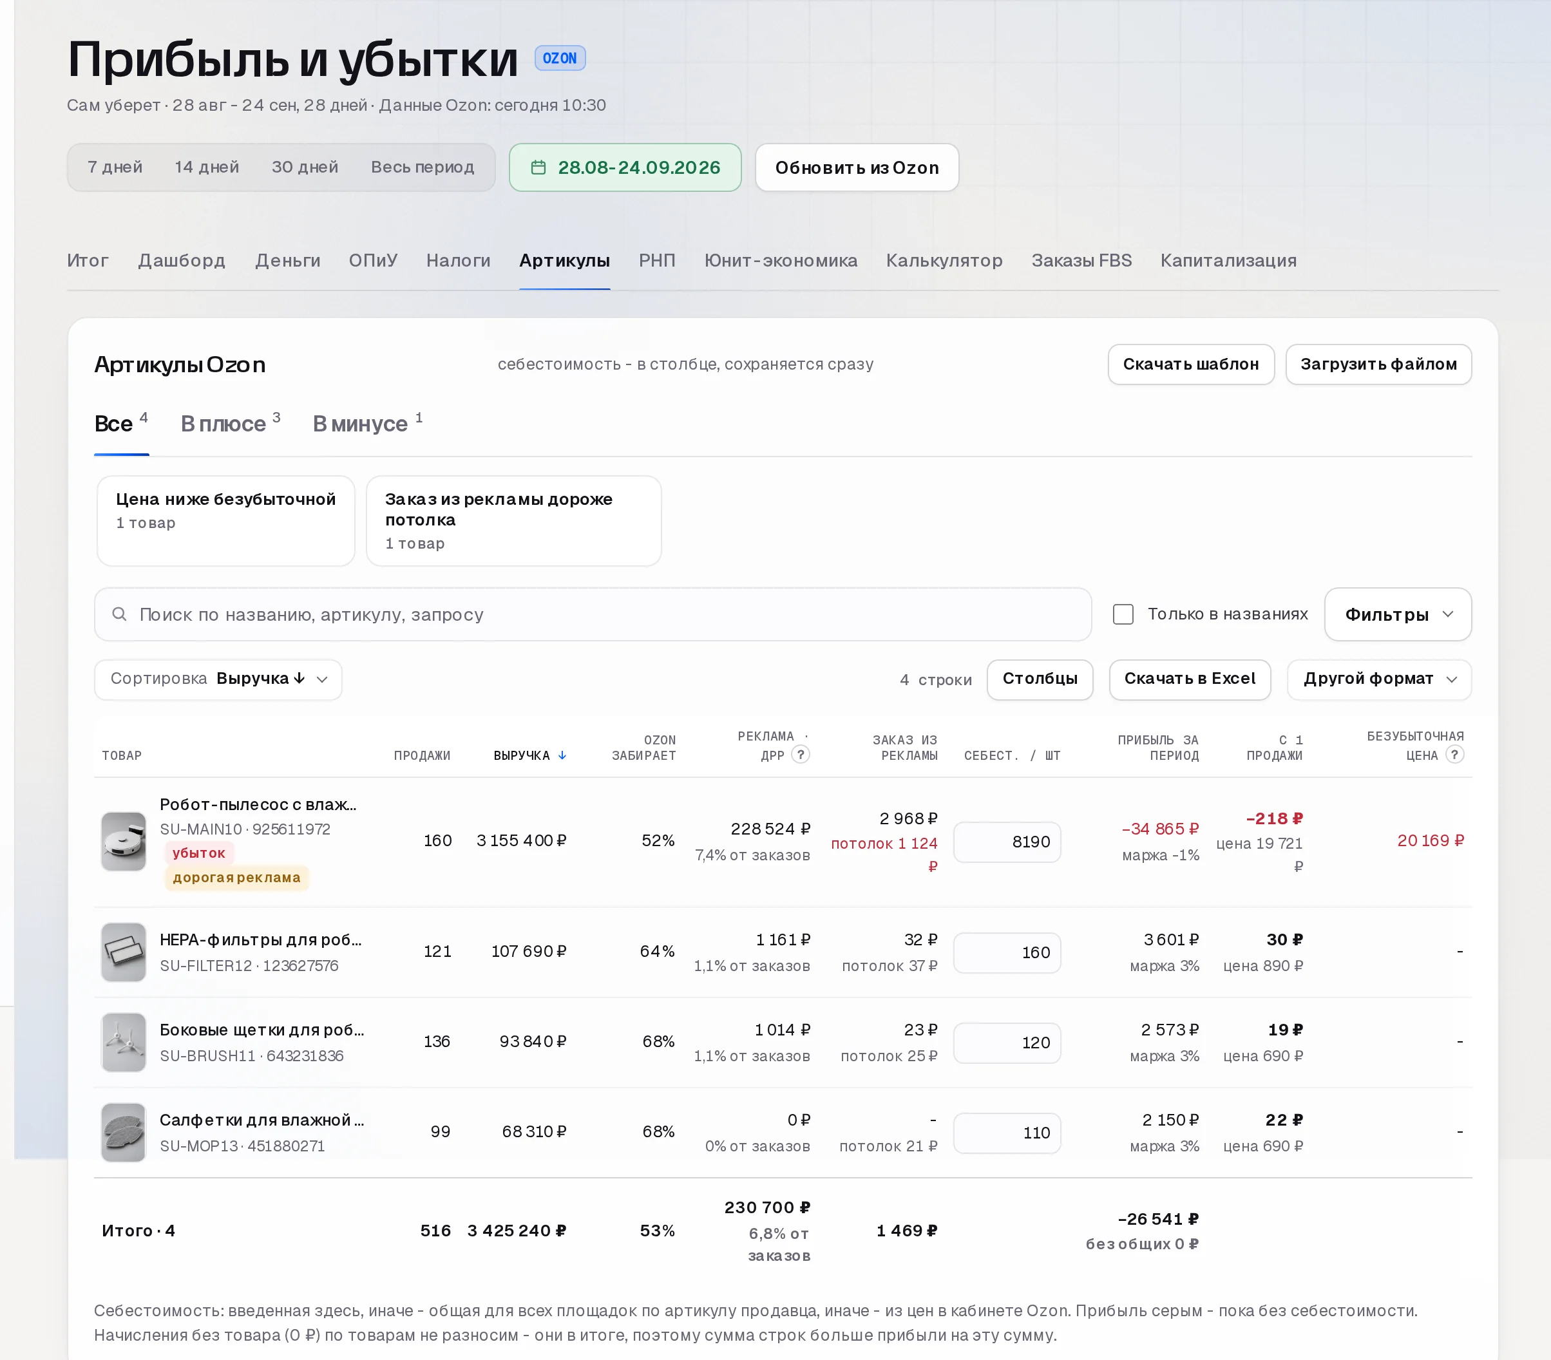The image size is (1551, 1360).
Task: Open the Заказы FBS tab
Action: click(x=1081, y=260)
